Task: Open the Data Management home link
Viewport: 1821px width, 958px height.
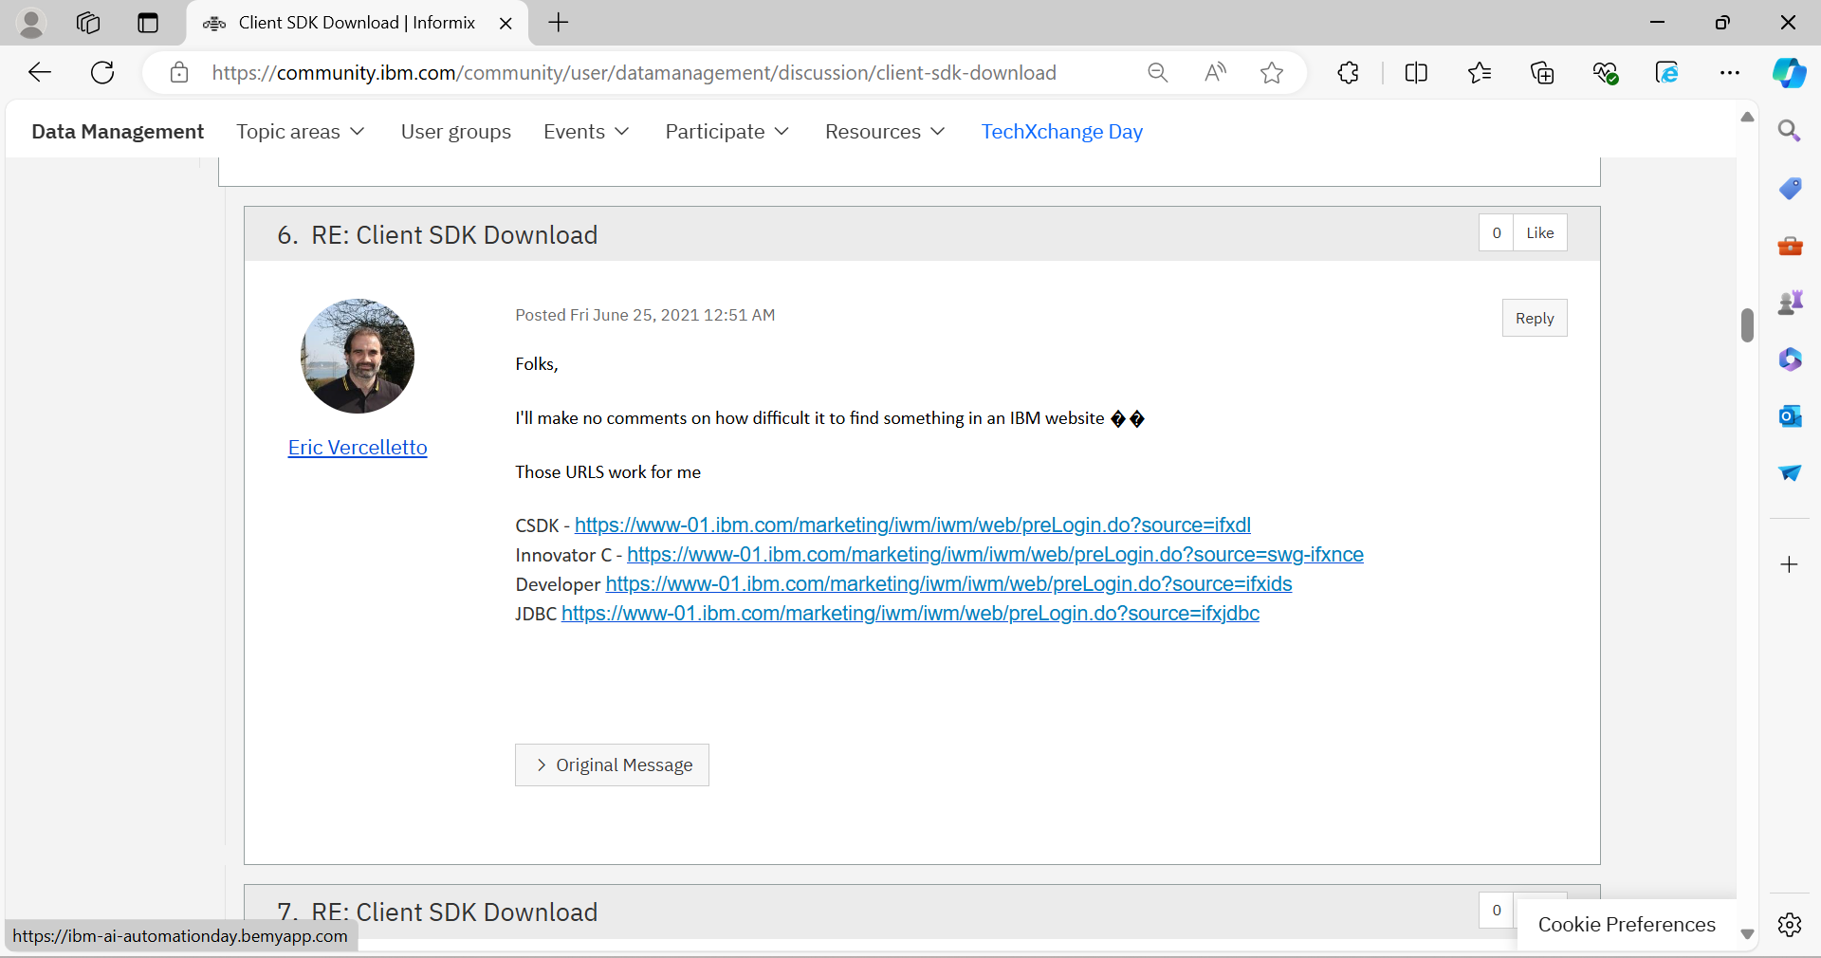Action: point(118,132)
